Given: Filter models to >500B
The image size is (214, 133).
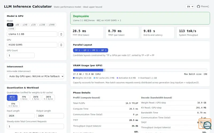Looking at the screenshot, I should [11, 29].
